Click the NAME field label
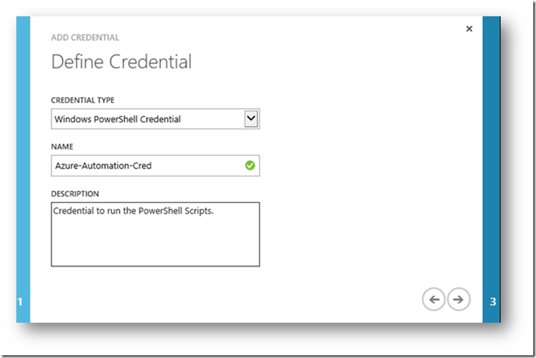 [63, 146]
